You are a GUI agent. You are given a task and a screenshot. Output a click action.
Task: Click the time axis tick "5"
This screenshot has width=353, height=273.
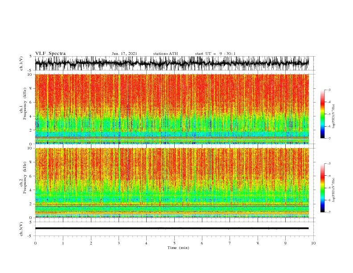point(174,243)
